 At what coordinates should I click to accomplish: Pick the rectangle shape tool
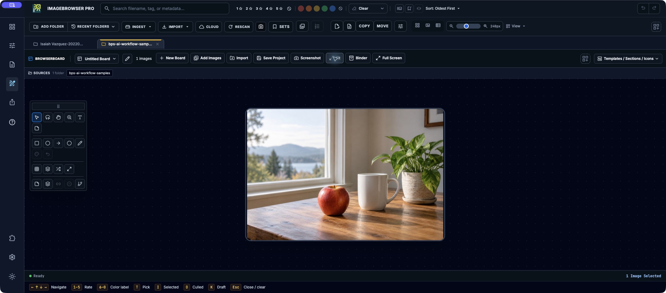tap(37, 143)
